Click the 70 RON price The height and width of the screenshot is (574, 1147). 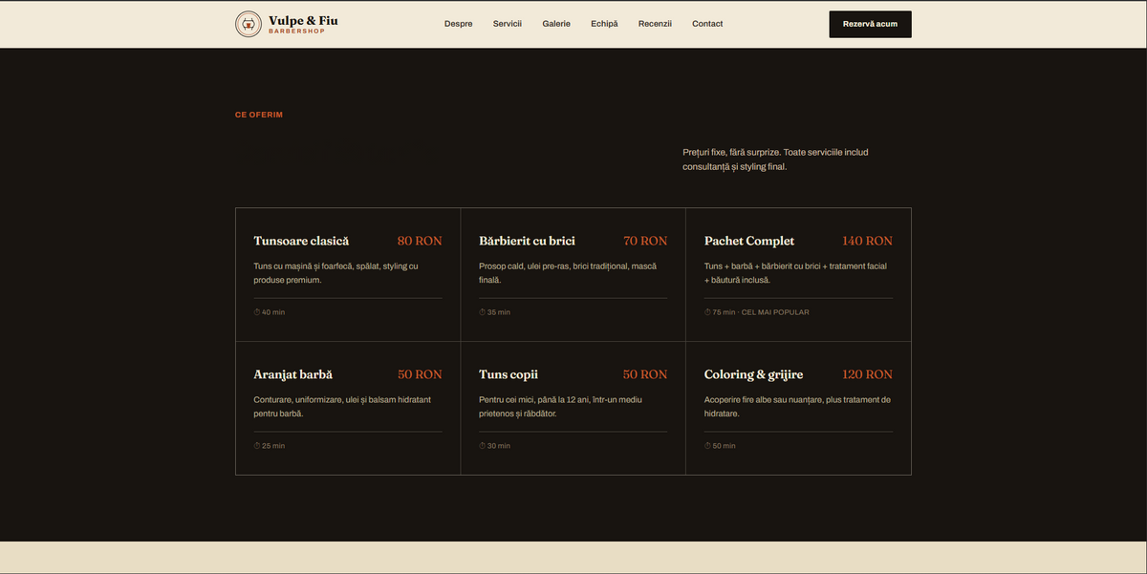645,241
